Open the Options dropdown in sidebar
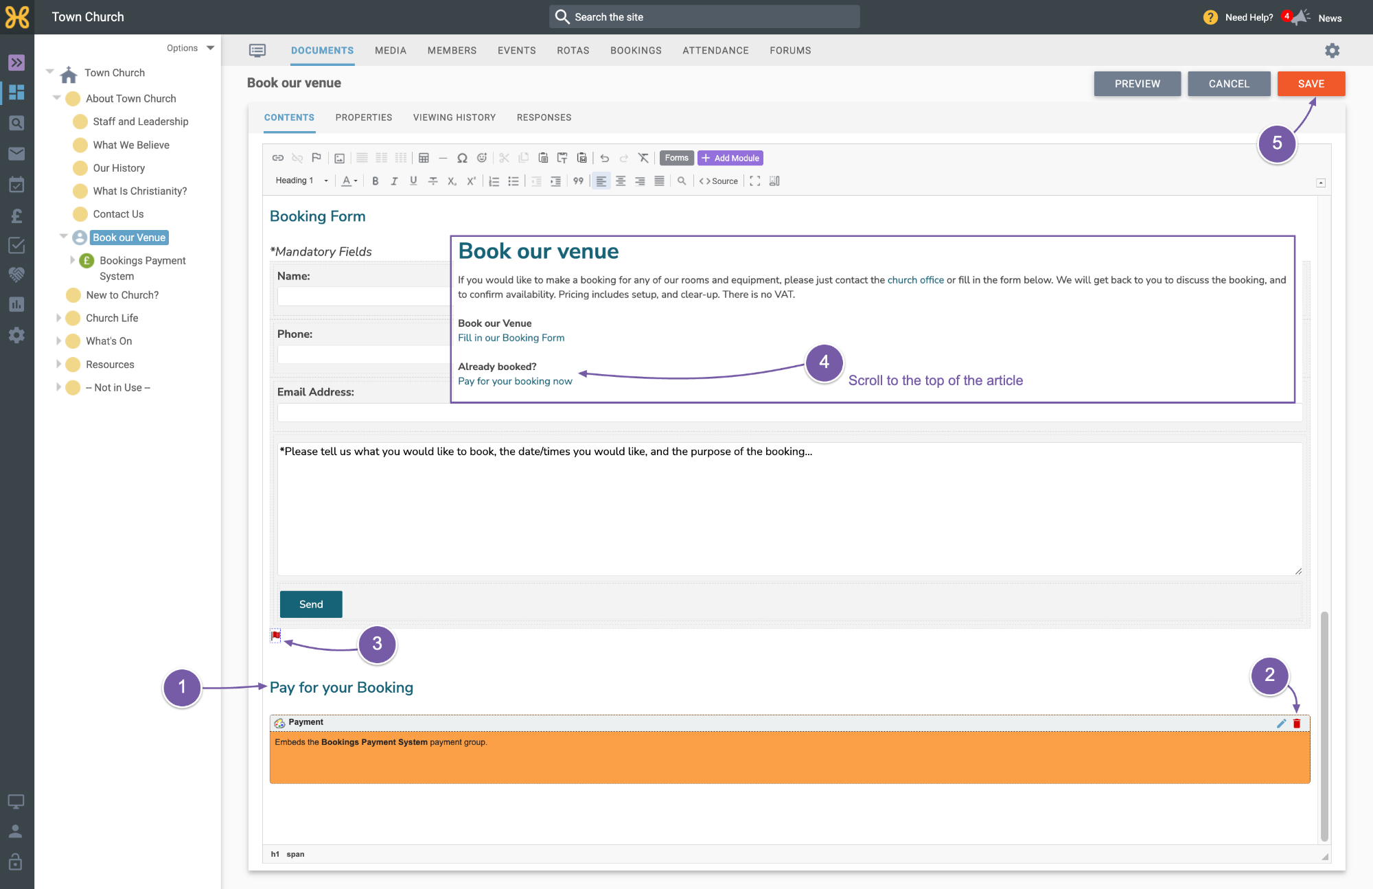 click(x=190, y=48)
